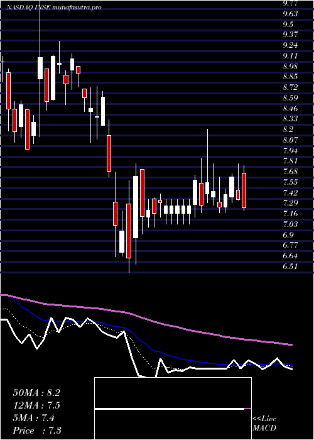The height and width of the screenshot is (440, 314).
Task: Click the 8.07 price axis label
Action: pos(290,140)
